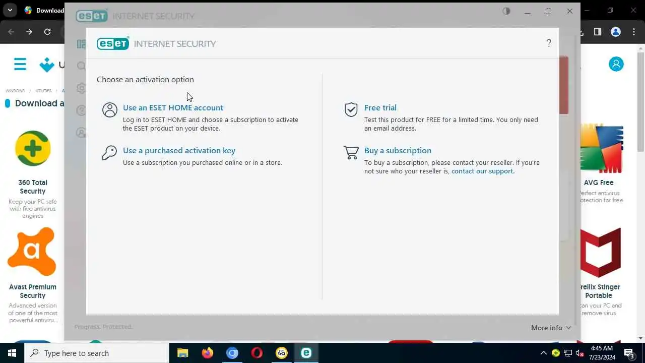Open the taskbar clock and date

point(602,353)
